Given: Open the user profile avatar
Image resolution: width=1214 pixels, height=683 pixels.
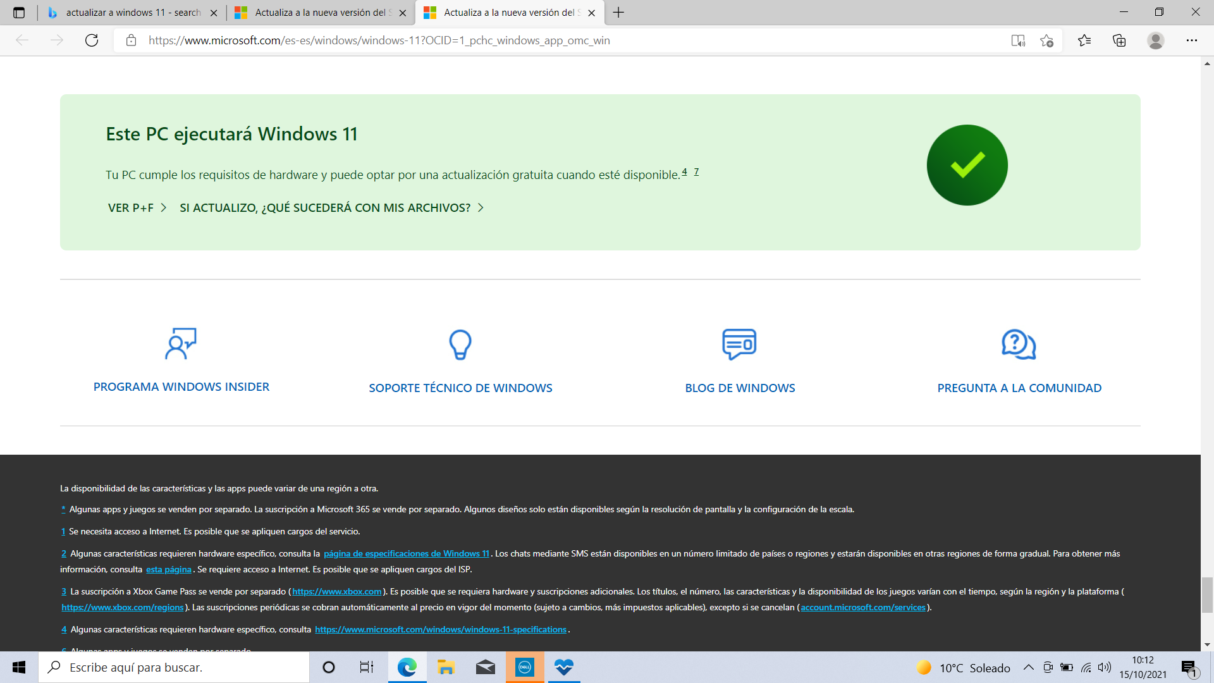Looking at the screenshot, I should [1156, 40].
